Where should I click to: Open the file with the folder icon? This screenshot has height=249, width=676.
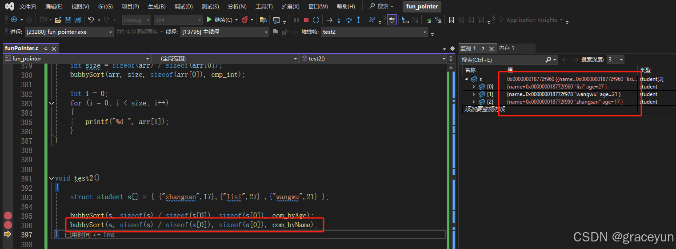pos(58,20)
